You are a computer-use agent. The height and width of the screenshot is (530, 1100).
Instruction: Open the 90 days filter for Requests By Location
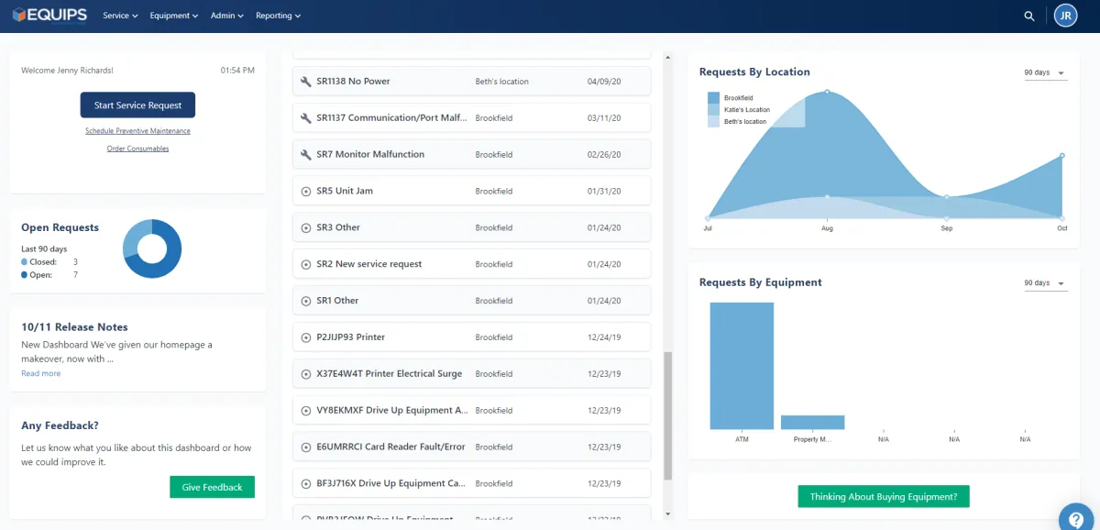click(1045, 72)
